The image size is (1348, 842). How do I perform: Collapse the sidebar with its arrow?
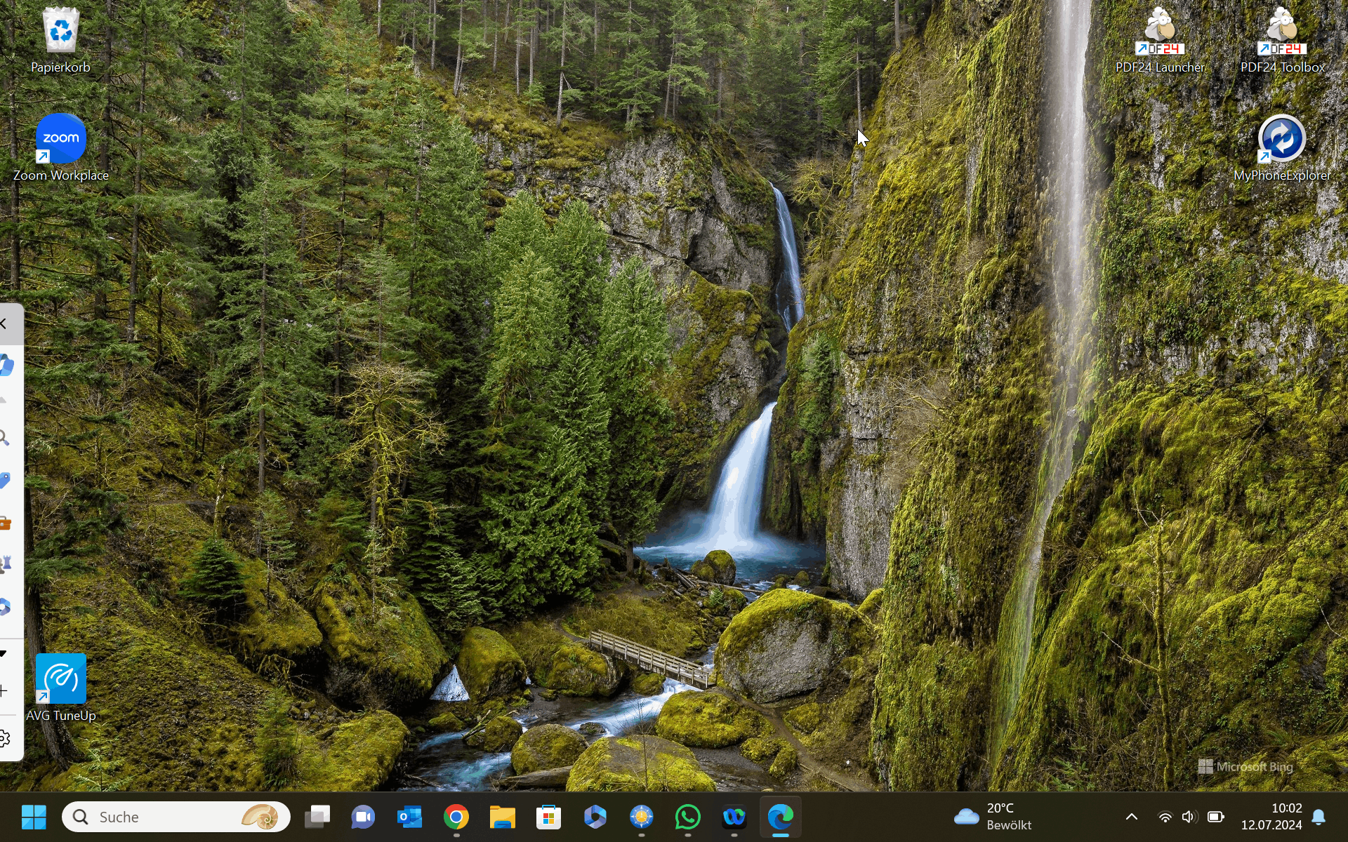(x=4, y=323)
